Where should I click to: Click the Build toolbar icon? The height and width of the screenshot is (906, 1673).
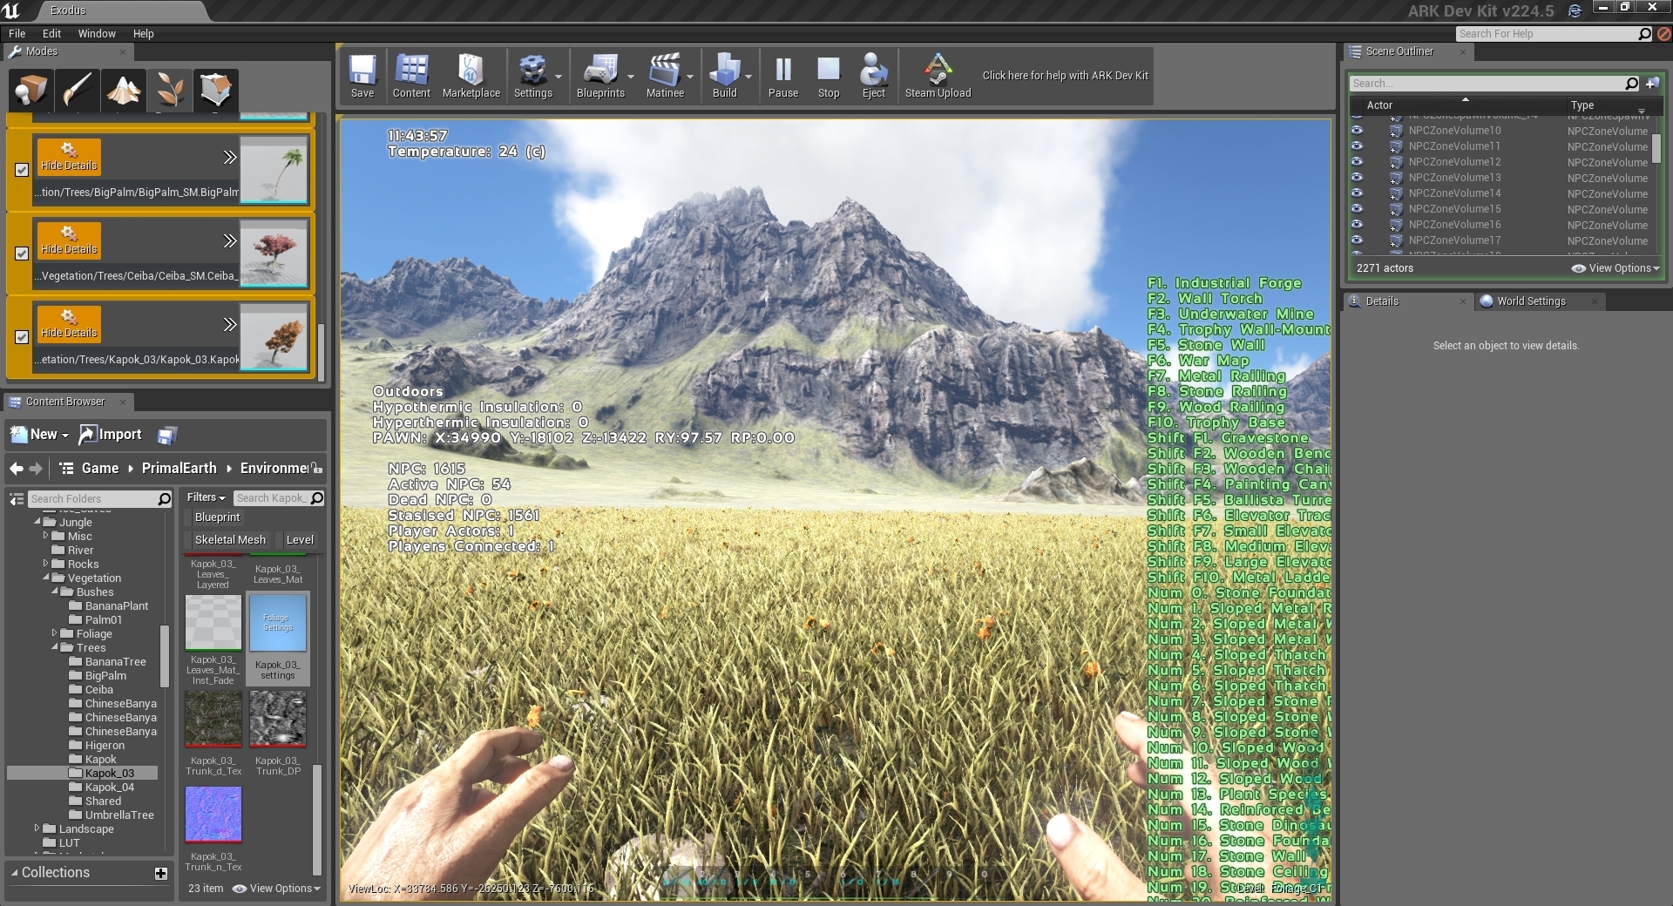click(724, 76)
